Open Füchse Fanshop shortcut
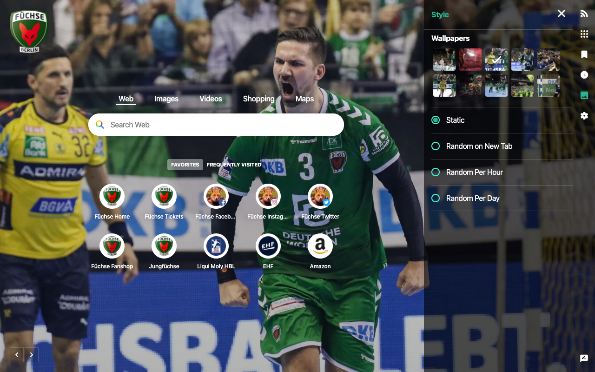 (112, 246)
